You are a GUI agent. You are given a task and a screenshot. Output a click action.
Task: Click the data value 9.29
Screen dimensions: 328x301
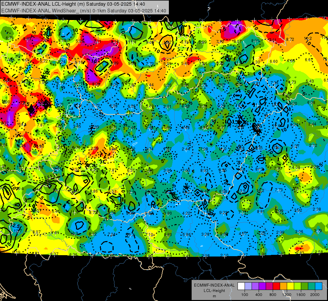coord(221,106)
